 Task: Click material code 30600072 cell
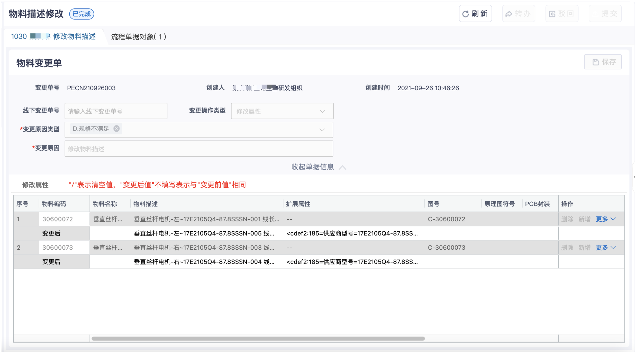64,219
